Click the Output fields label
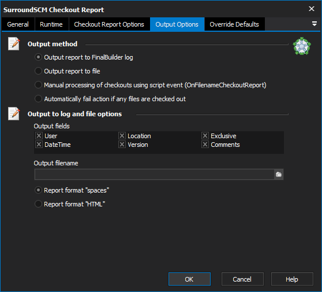Image resolution: width=322 pixels, height=292 pixels. (x=52, y=126)
